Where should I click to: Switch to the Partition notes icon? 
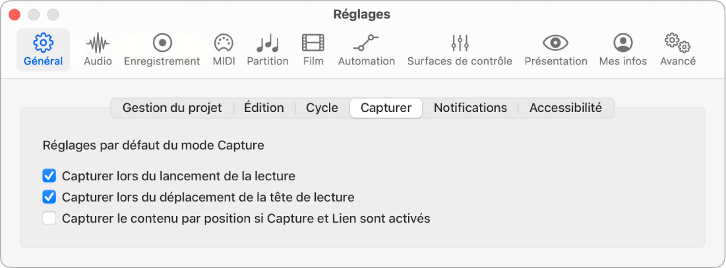(x=268, y=43)
